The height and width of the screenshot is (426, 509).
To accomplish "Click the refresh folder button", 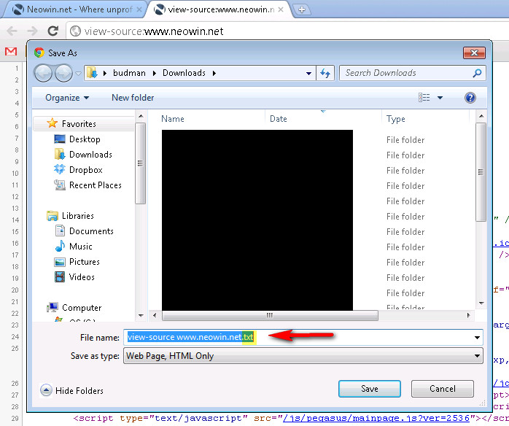I will click(325, 73).
